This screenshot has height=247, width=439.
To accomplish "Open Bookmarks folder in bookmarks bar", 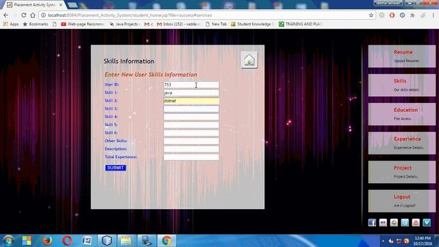I will pyautogui.click(x=36, y=24).
